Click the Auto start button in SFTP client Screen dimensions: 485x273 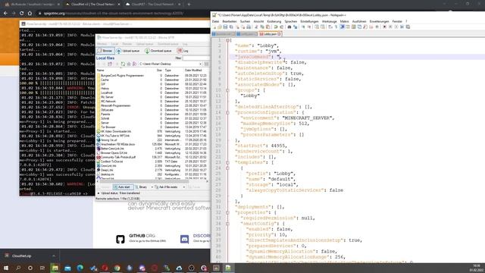[123, 187]
